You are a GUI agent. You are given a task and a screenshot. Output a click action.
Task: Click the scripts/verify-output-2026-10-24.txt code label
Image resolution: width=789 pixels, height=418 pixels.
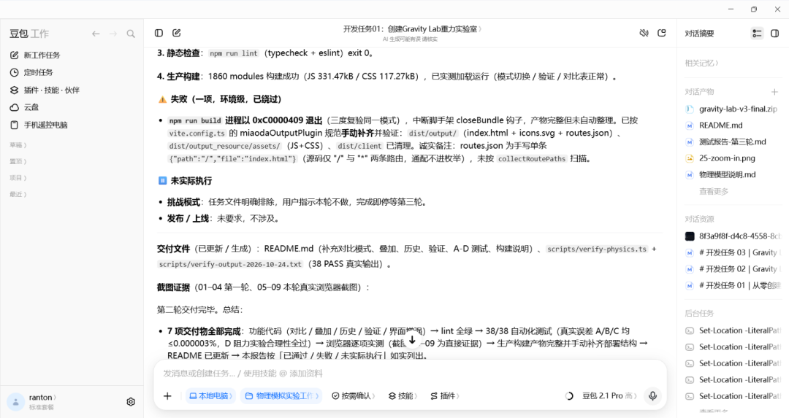pyautogui.click(x=230, y=264)
